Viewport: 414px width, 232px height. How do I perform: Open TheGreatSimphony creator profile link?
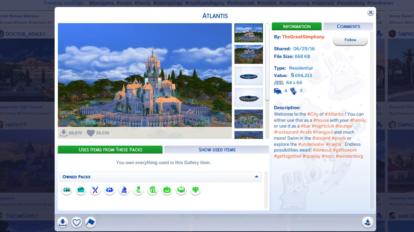[303, 37]
